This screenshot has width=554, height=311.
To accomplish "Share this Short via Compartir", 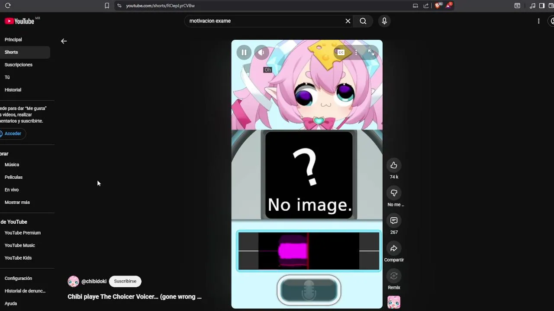I will 394,248.
